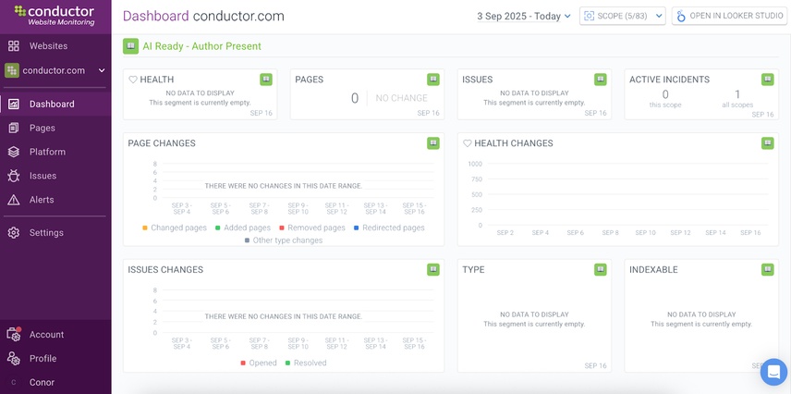
Task: Go to Issues menu item
Action: coord(43,176)
